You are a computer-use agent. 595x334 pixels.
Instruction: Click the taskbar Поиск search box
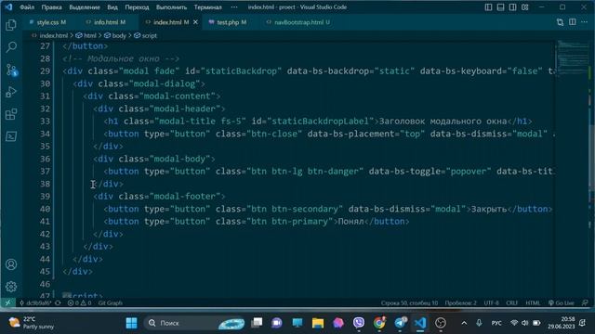tap(194, 323)
